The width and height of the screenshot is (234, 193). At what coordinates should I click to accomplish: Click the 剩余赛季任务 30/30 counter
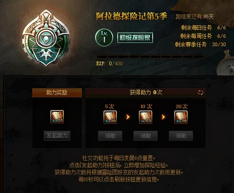200,44
